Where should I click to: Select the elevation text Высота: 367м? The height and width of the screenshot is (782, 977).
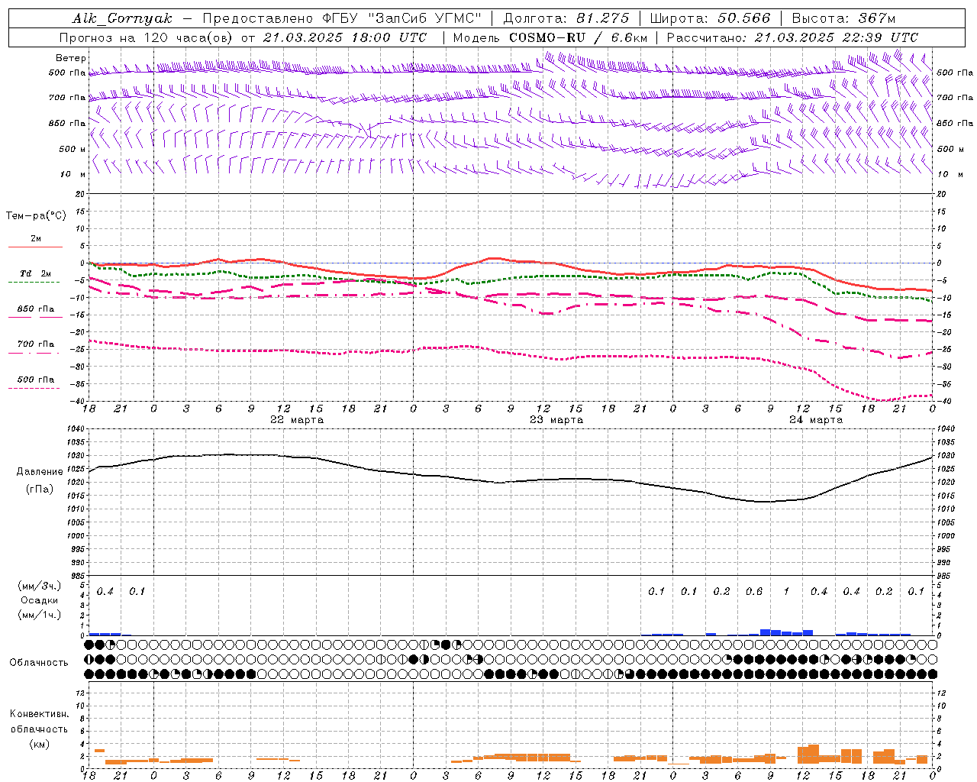coord(843,18)
